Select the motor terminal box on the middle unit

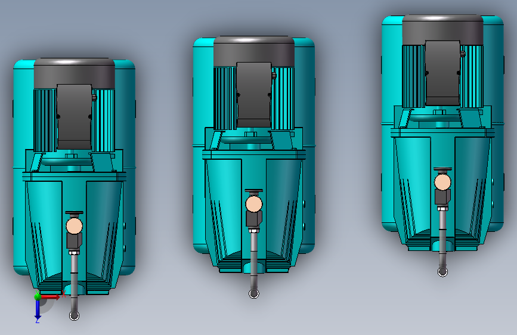(x=254, y=95)
